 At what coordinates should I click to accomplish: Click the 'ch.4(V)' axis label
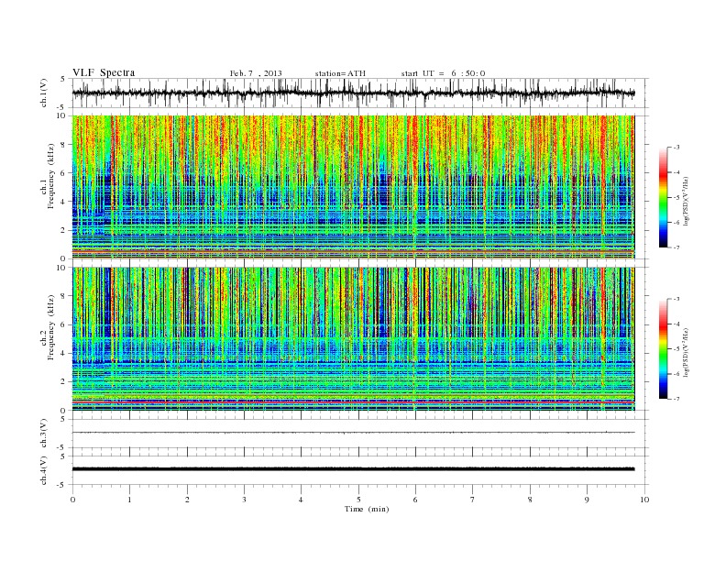tap(44, 470)
